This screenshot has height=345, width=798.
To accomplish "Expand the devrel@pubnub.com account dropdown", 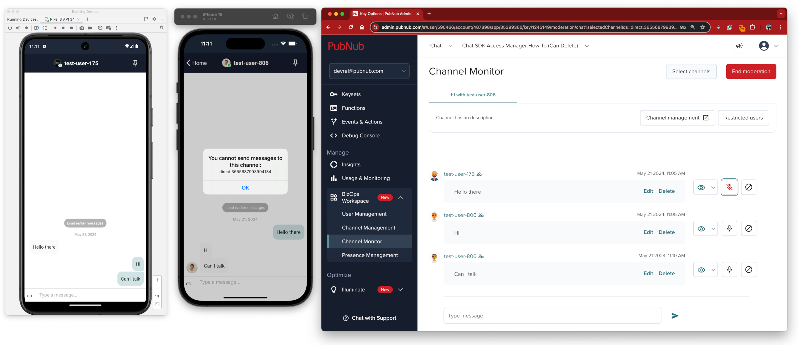I will pos(369,71).
